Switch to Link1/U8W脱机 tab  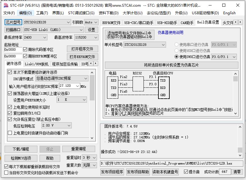(x=36, y=64)
